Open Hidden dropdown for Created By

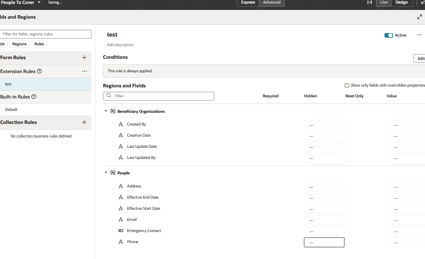coord(324,125)
